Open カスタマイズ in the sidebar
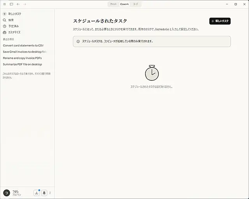This screenshot has height=199, width=249. [x=14, y=32]
